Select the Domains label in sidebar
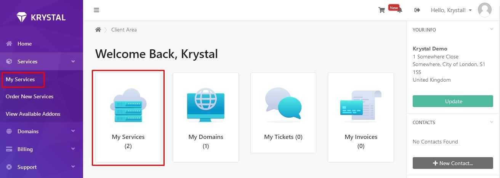The width and height of the screenshot is (500, 178). coord(28,131)
